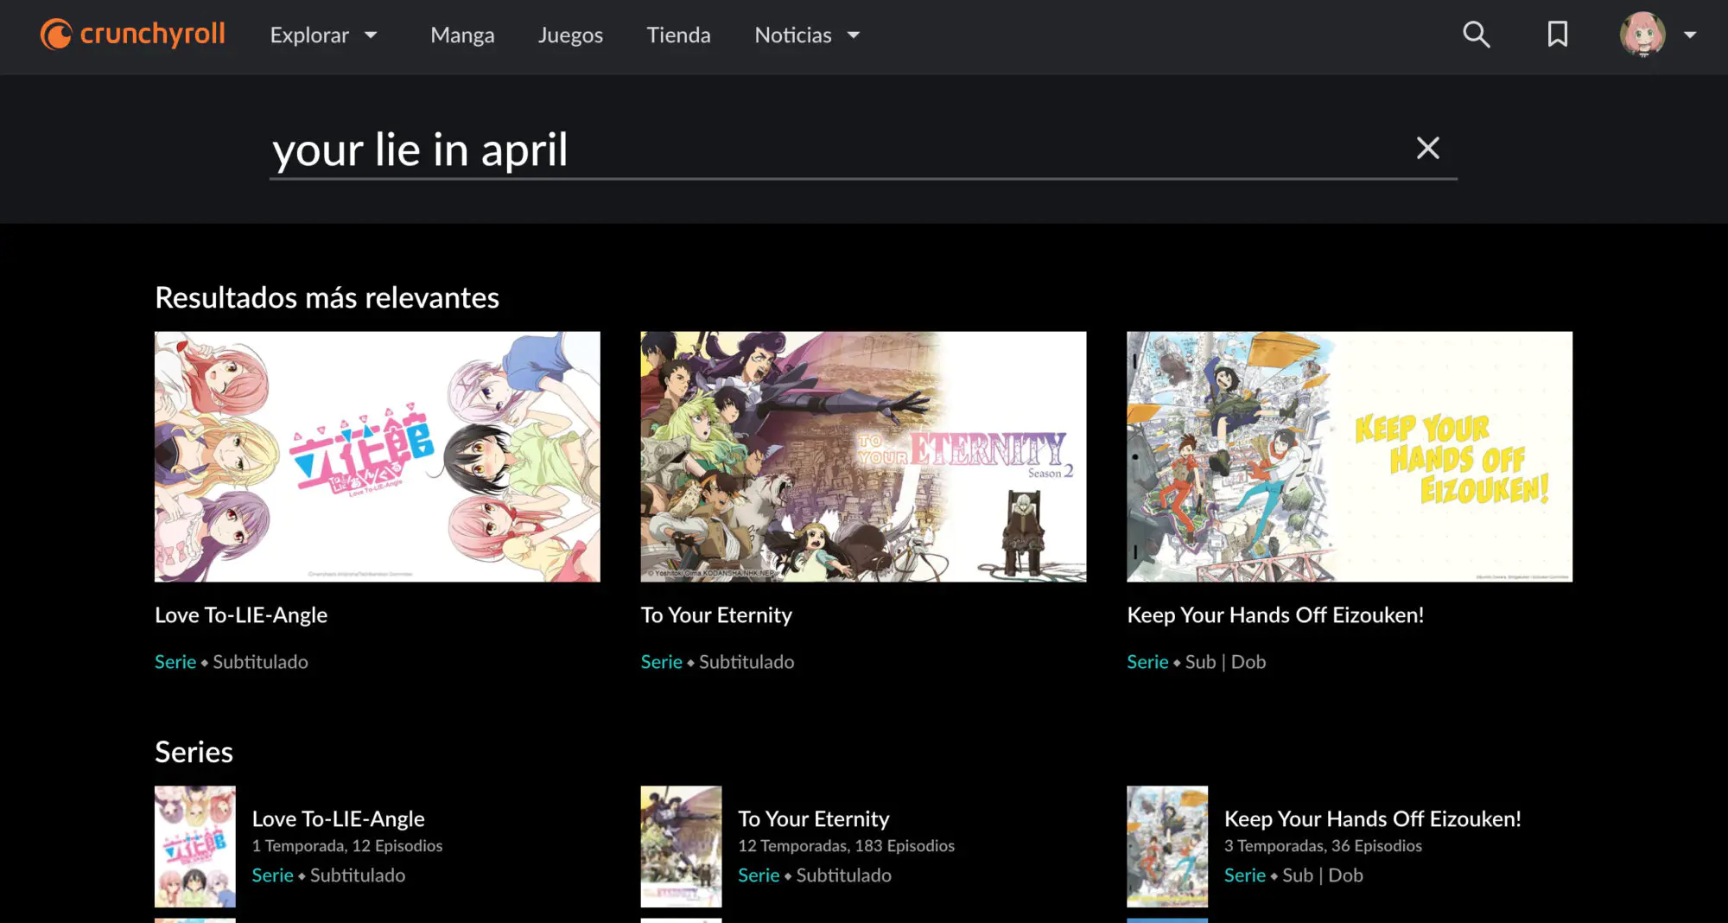The width and height of the screenshot is (1728, 923).
Task: Expand the Noticias dropdown menu
Action: tap(807, 35)
